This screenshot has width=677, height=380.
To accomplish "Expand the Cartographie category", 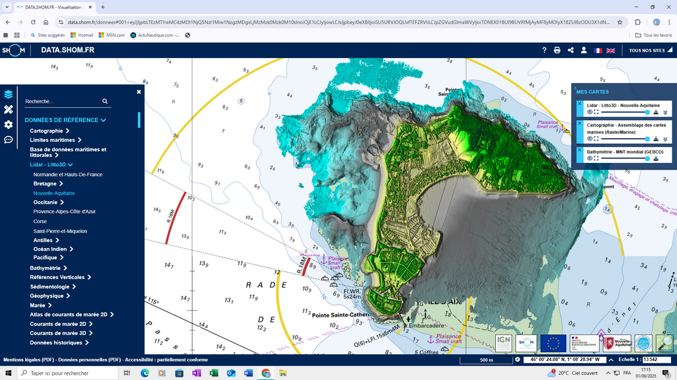I will (x=50, y=131).
